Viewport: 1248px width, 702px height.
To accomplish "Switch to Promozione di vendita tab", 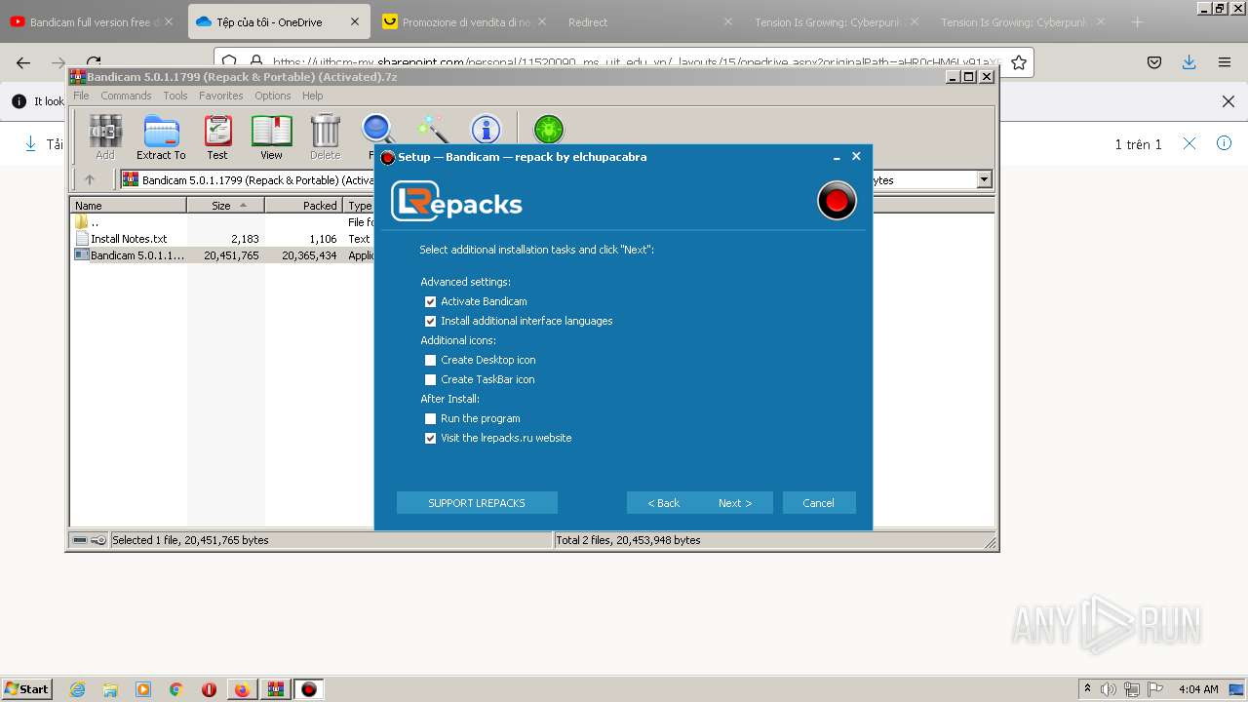I will [x=465, y=21].
